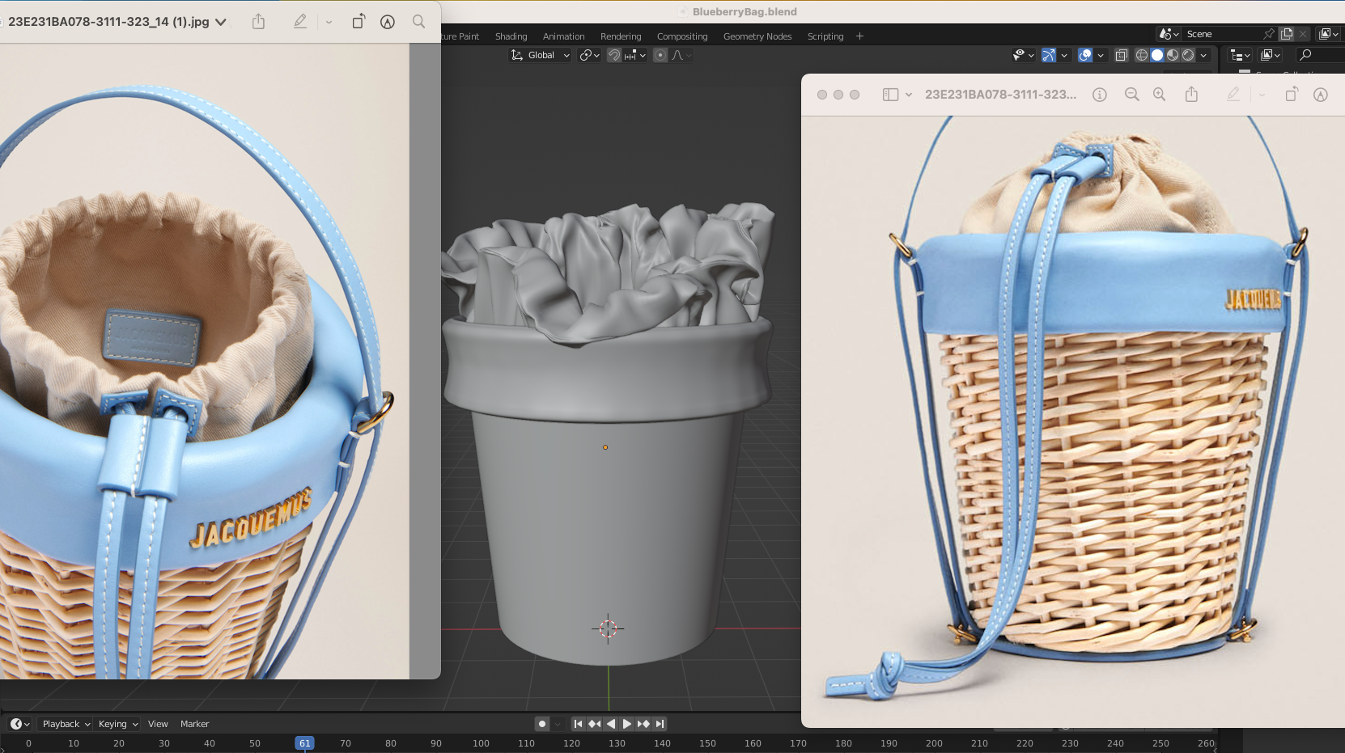The image size is (1345, 753).
Task: Jump to timeline start frame
Action: click(x=578, y=724)
